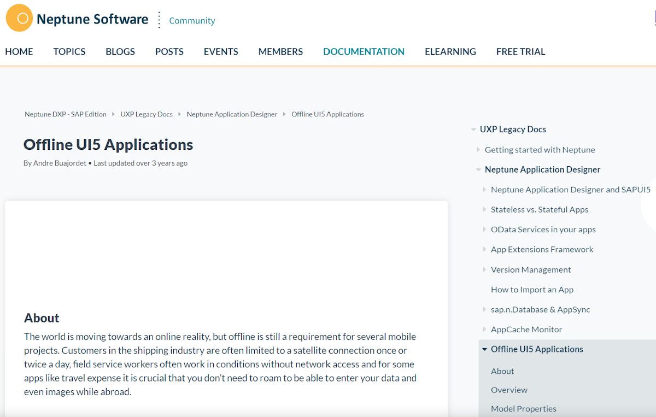
Task: Expand AppCache Monitor arrow
Action: click(x=484, y=329)
